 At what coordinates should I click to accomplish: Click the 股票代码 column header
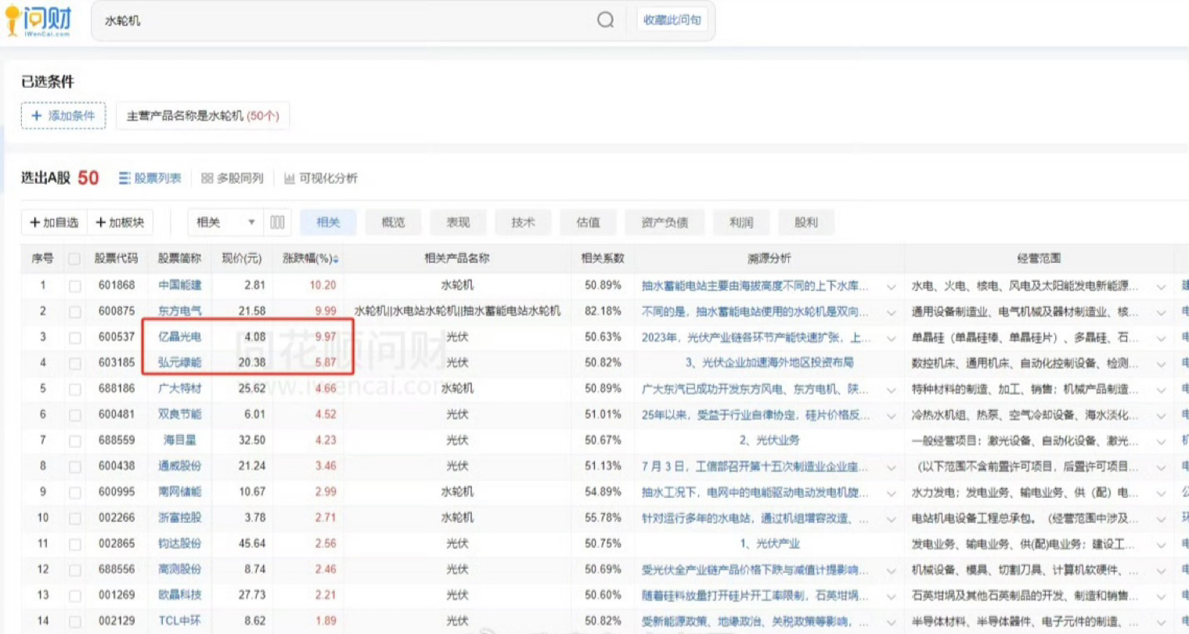coord(117,258)
